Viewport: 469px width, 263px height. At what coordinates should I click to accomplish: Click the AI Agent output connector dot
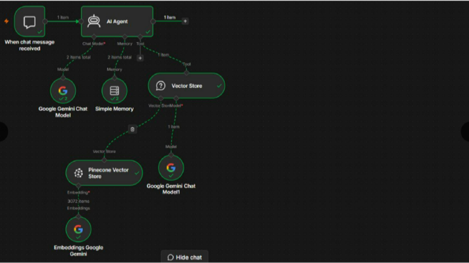click(153, 21)
